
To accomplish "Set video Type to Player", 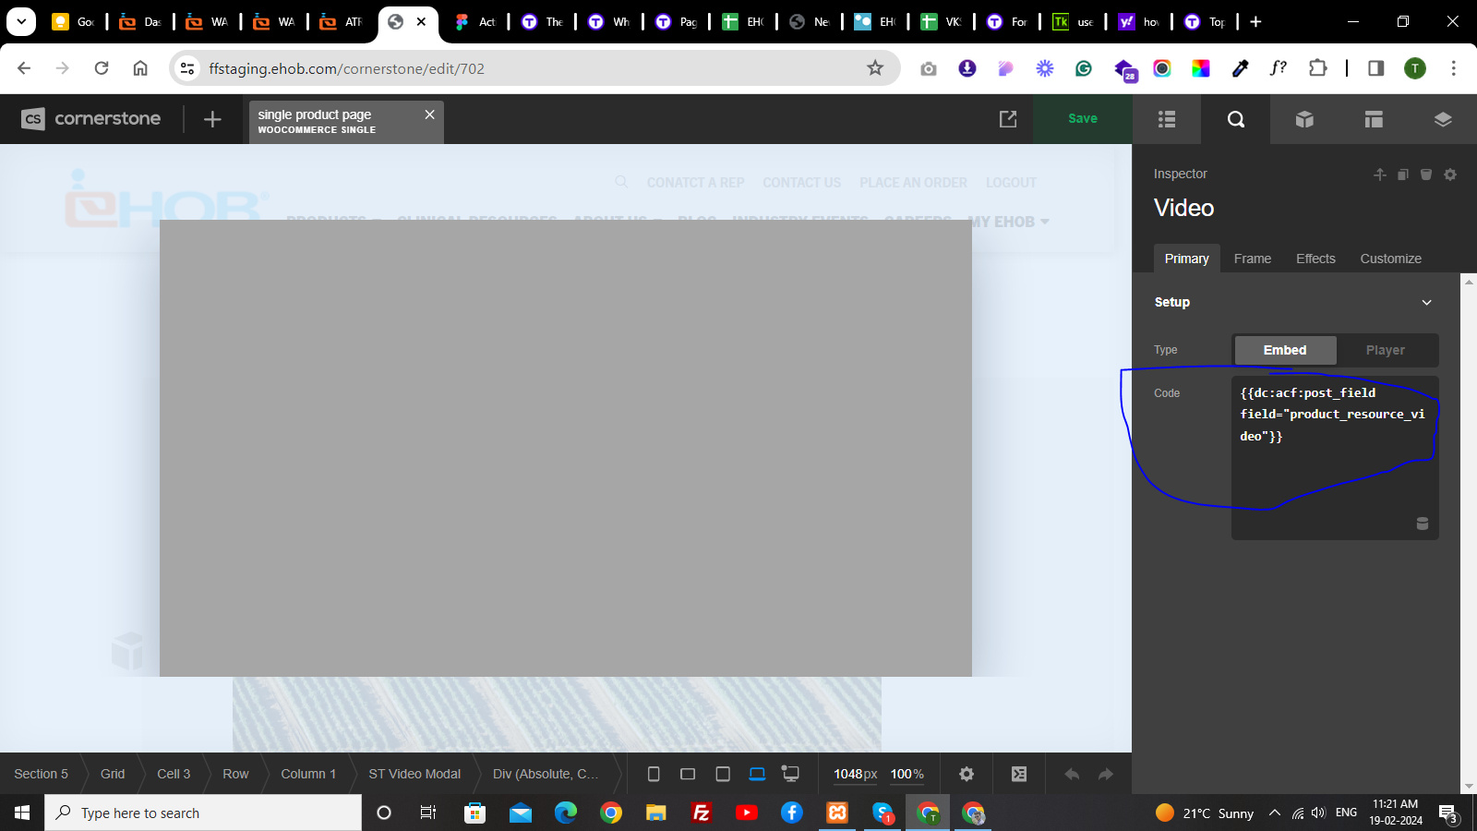I will coord(1385,350).
